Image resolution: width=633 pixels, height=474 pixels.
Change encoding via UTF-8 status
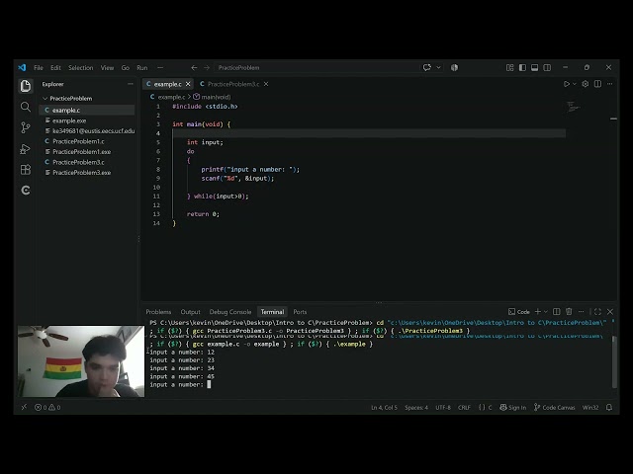click(x=443, y=408)
